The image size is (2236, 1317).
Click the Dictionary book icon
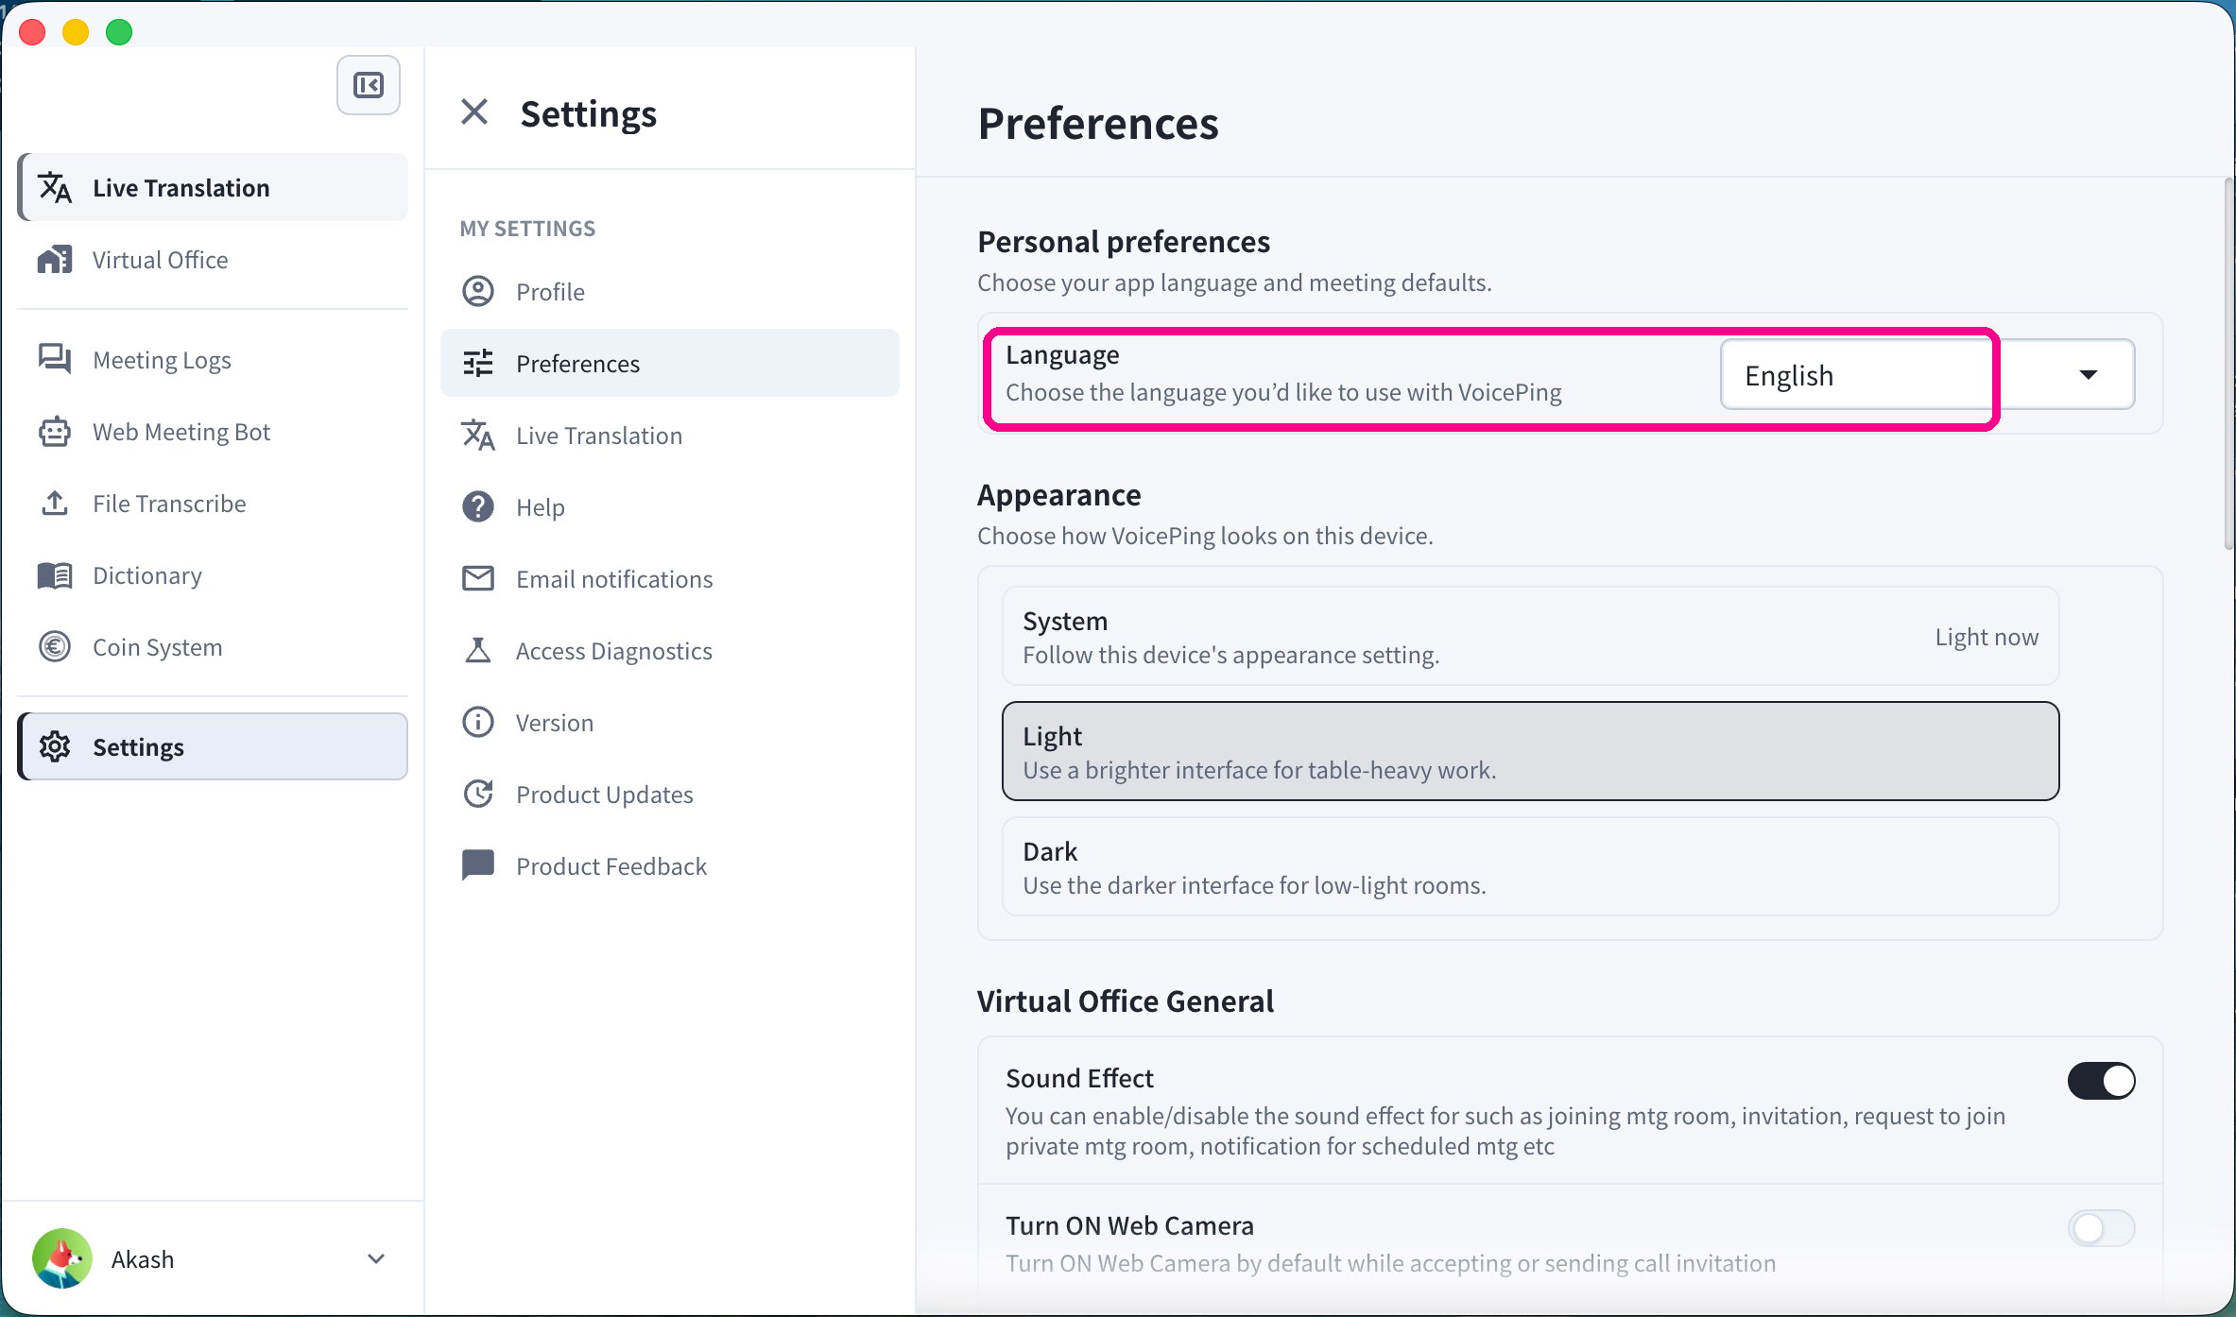pos(55,575)
